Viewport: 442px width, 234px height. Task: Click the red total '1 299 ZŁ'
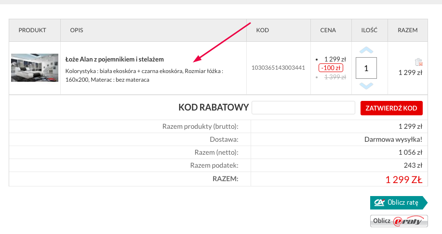tap(403, 180)
